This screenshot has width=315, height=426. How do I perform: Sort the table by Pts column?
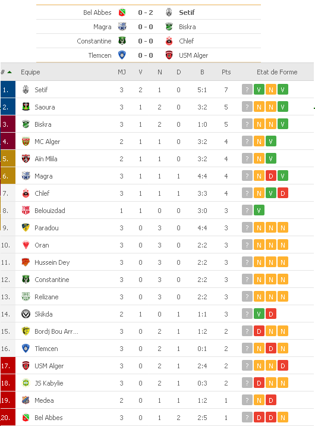click(226, 72)
